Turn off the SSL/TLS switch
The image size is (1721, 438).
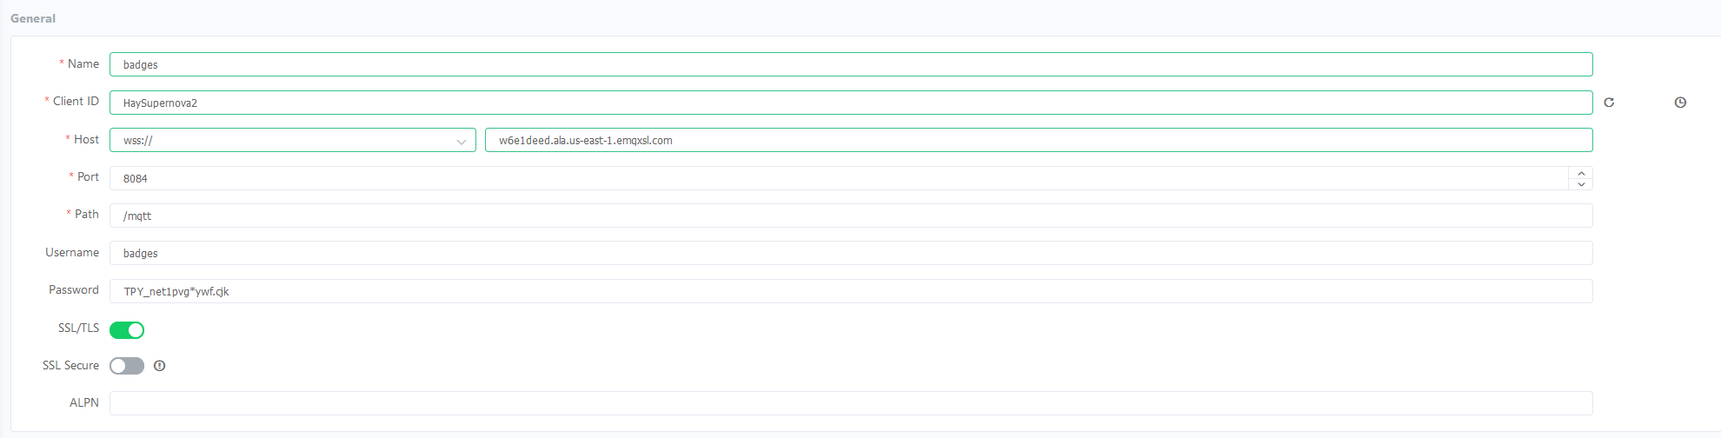[x=127, y=330]
